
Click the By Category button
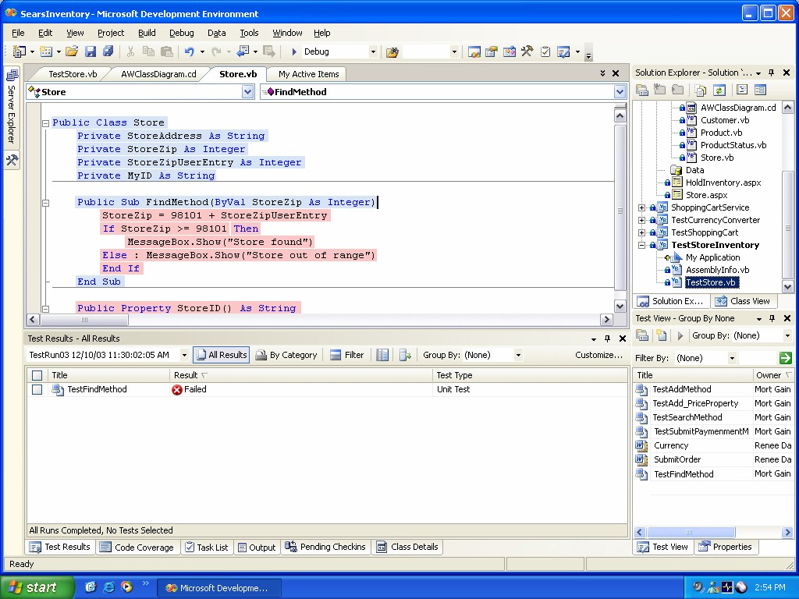pyautogui.click(x=286, y=355)
